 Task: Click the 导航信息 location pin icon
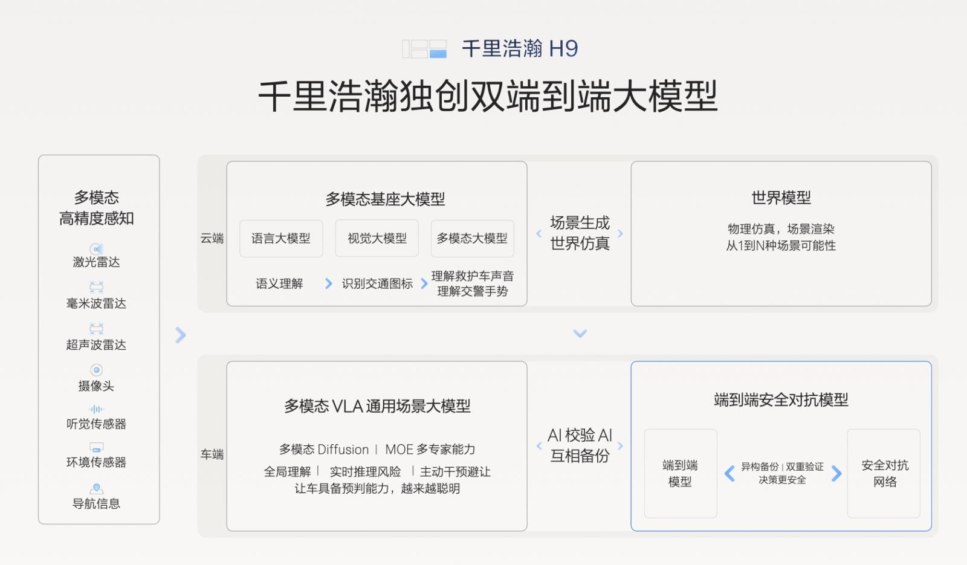pos(97,488)
